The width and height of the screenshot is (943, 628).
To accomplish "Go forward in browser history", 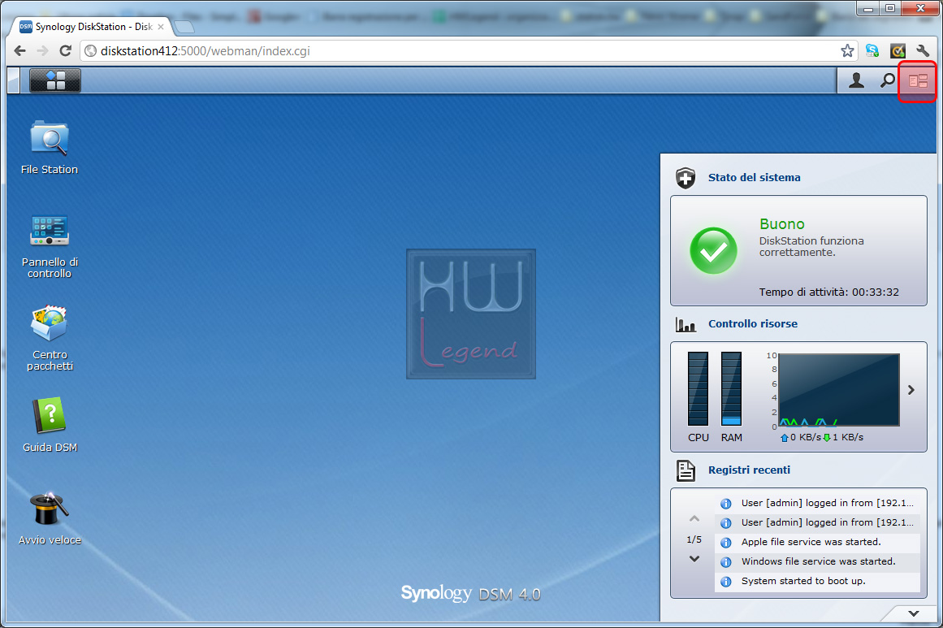I will point(42,51).
